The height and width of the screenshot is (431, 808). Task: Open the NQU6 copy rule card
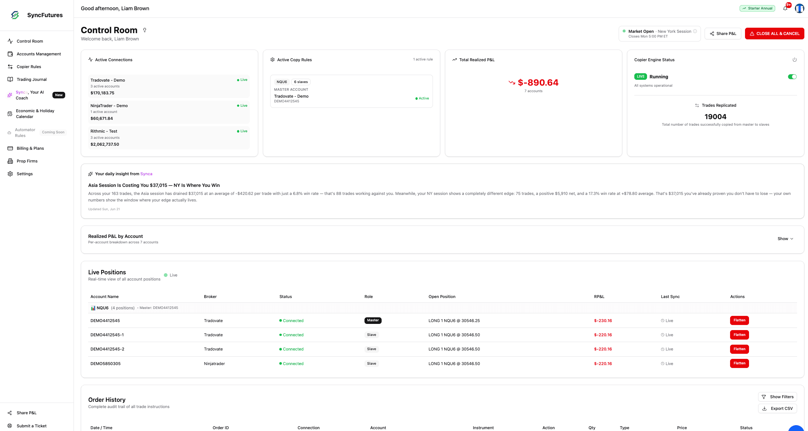coord(351,91)
